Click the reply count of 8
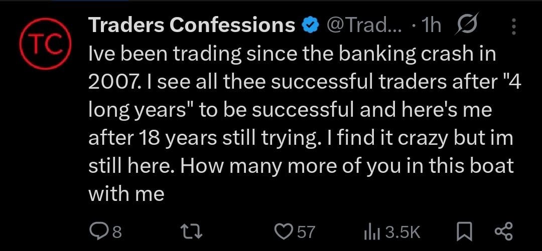 117,232
